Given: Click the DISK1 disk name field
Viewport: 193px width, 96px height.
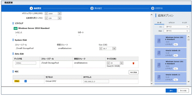Looking at the screenshot, I should (x=26, y=63).
